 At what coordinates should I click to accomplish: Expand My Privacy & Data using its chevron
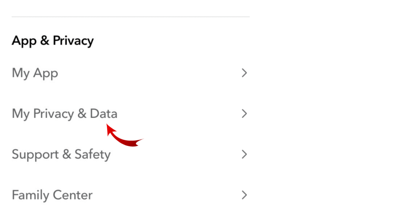point(244,114)
